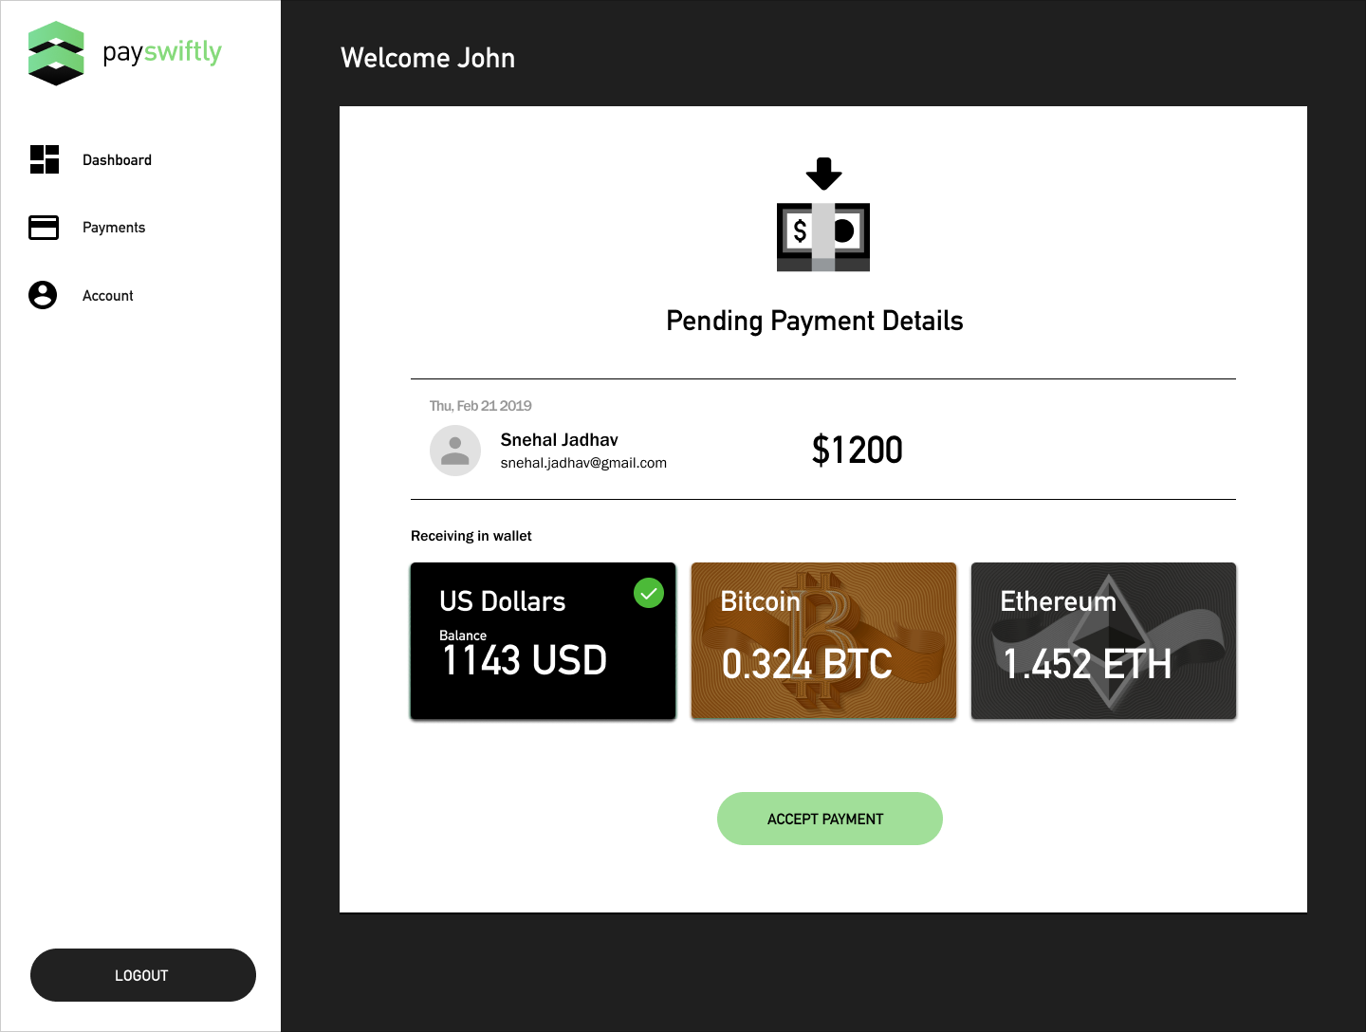Viewport: 1366px width, 1032px height.
Task: Choose the Ethereum wallet card
Action: click(1103, 641)
